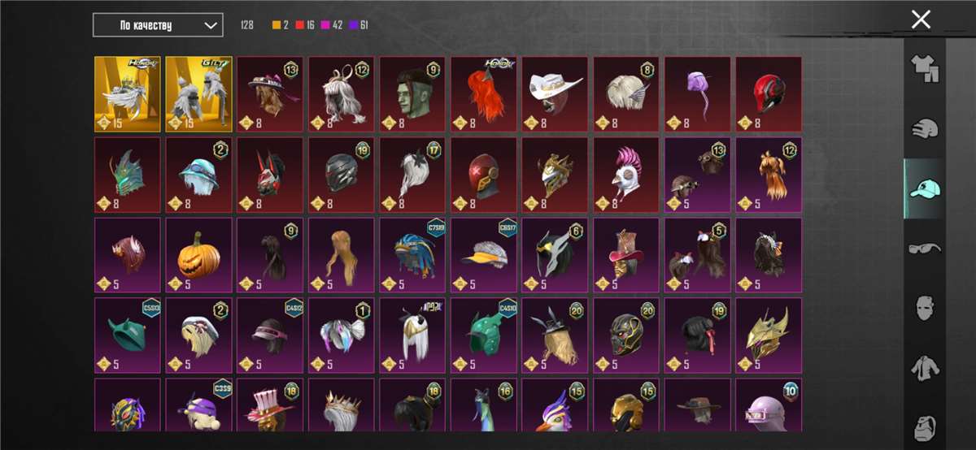Open the jacket category icon
This screenshot has height=450, width=976.
[924, 368]
